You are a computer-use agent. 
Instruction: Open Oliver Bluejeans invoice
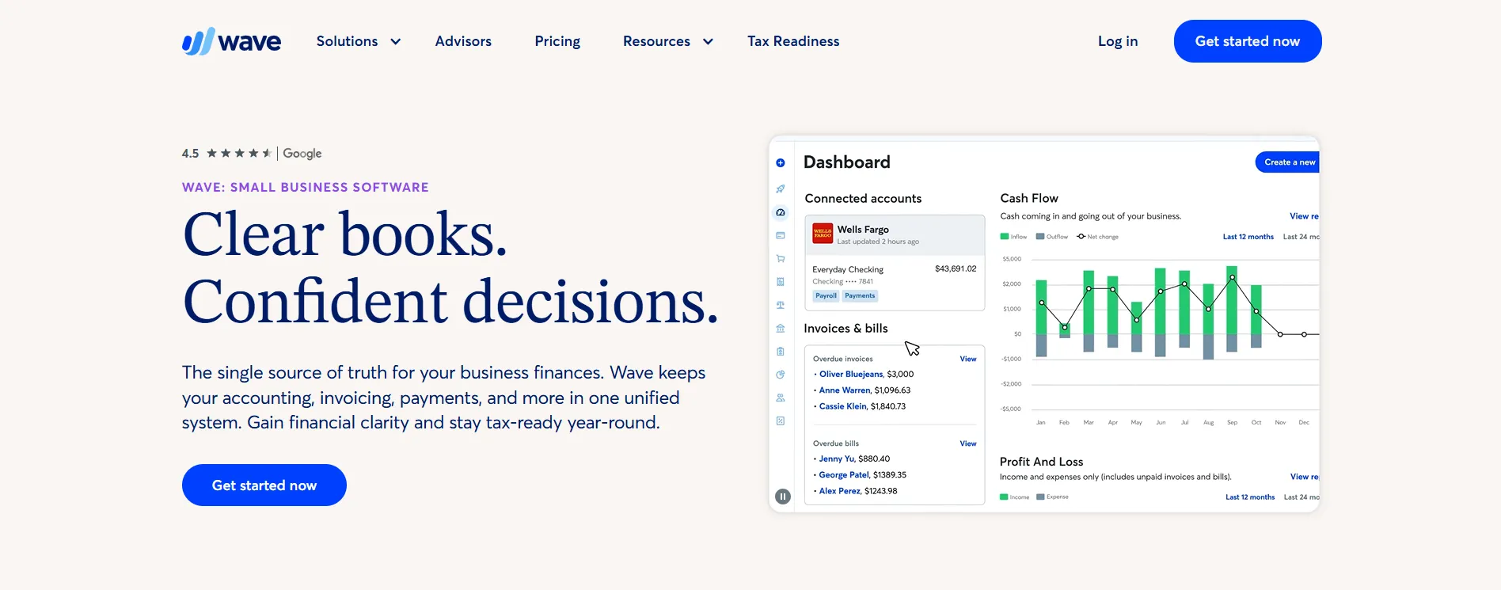(851, 374)
